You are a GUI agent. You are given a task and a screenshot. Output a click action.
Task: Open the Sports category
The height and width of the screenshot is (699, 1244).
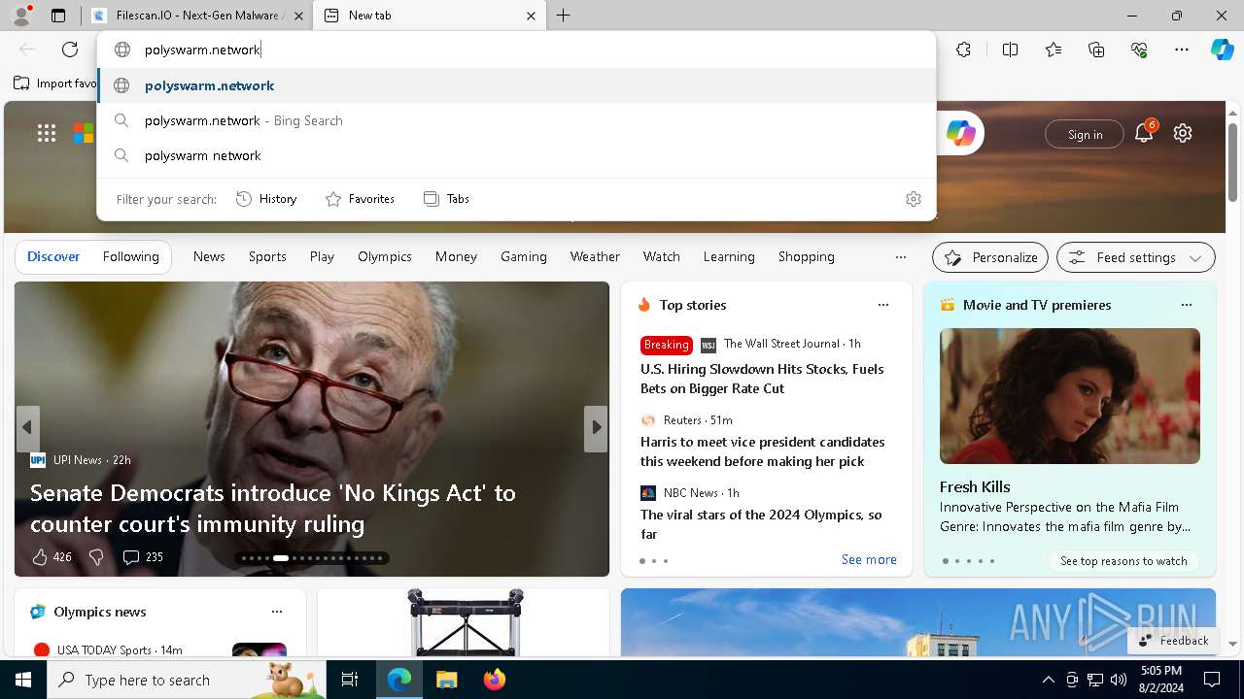coord(267,256)
